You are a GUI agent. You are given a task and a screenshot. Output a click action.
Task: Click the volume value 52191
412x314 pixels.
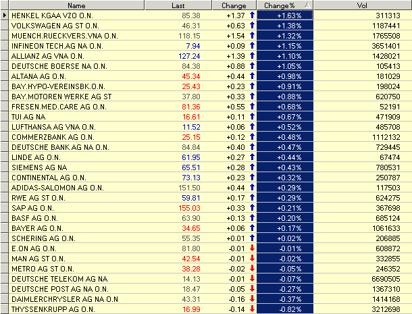[x=390, y=107]
